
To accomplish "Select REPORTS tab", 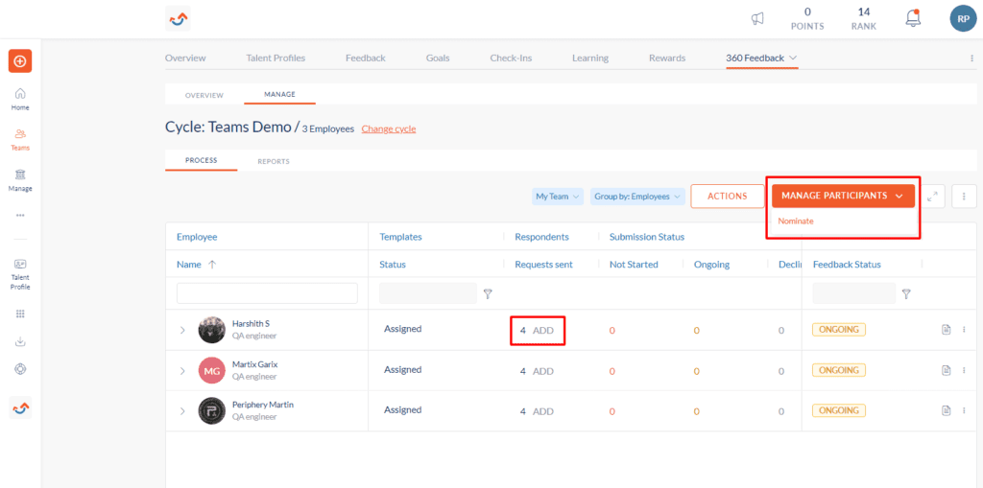I will coord(274,161).
